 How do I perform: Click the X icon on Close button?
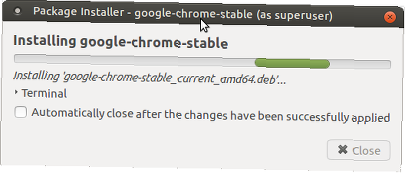[x=343, y=150]
